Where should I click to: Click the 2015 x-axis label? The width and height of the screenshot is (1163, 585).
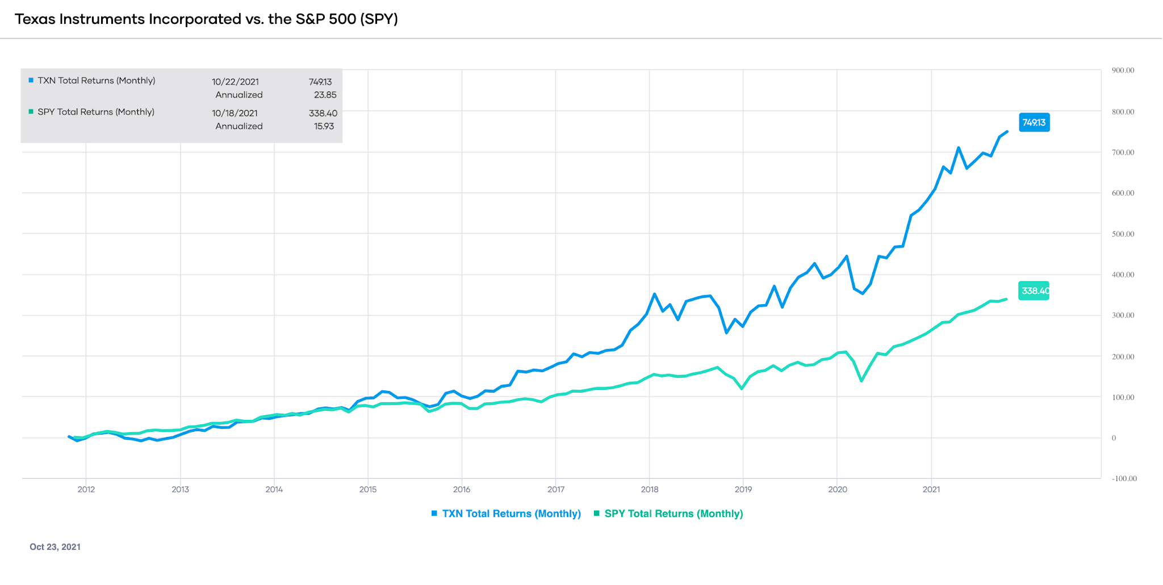tap(368, 489)
